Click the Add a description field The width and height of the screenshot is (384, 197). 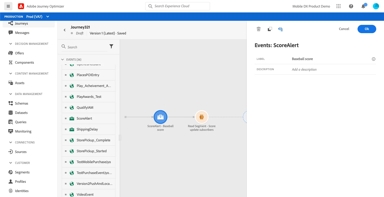pyautogui.click(x=333, y=69)
